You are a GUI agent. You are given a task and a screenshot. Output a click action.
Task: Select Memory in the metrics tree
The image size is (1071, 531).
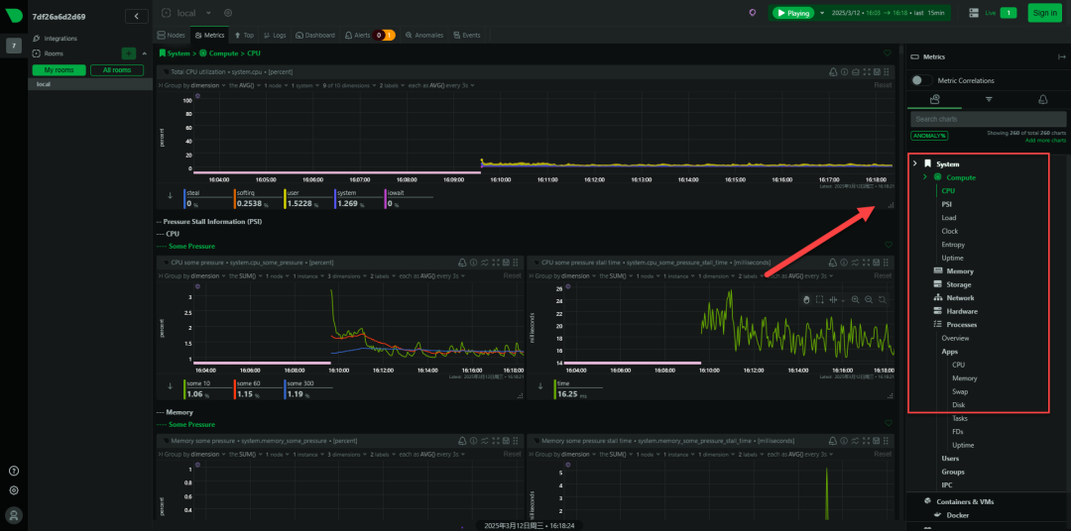coord(960,271)
